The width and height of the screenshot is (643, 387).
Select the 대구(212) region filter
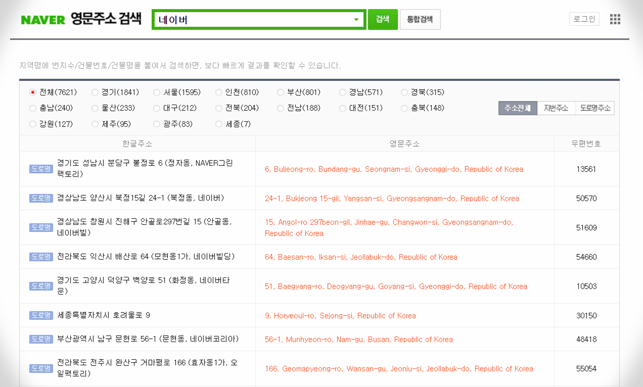[x=157, y=108]
